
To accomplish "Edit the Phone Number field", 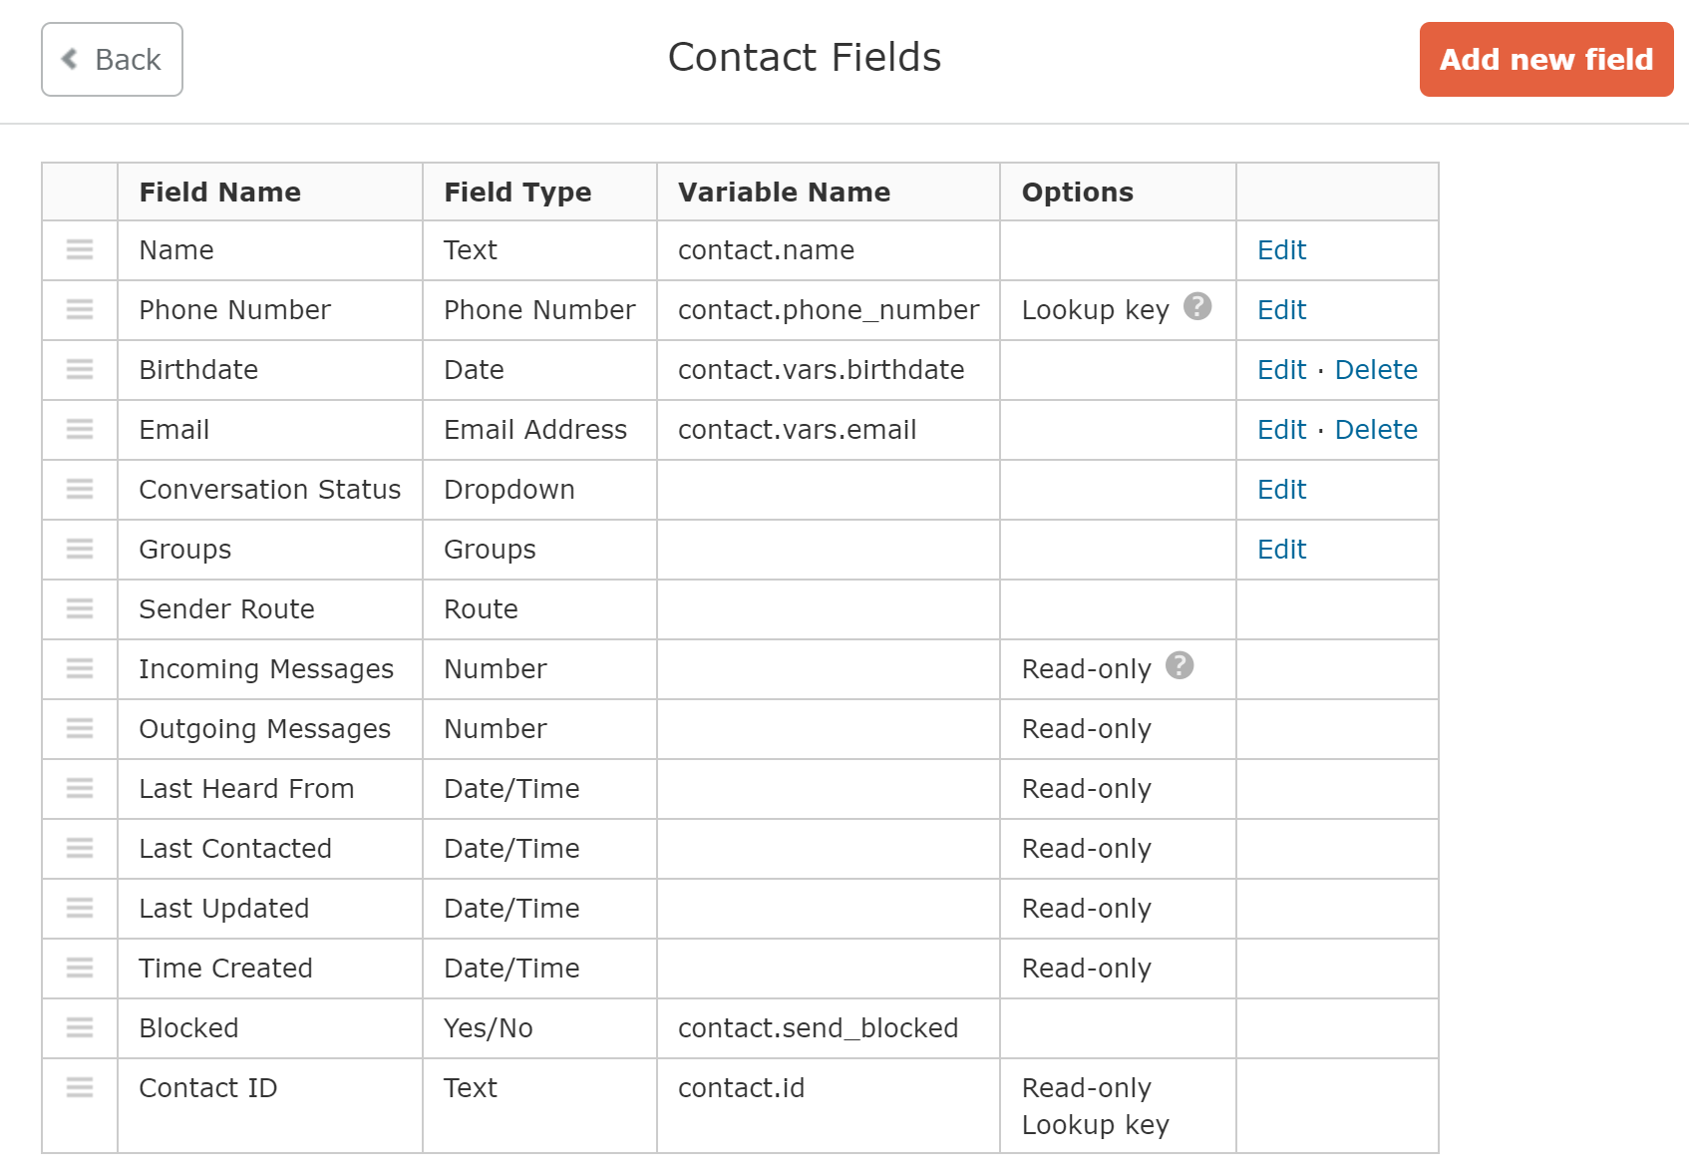I will click(1281, 310).
